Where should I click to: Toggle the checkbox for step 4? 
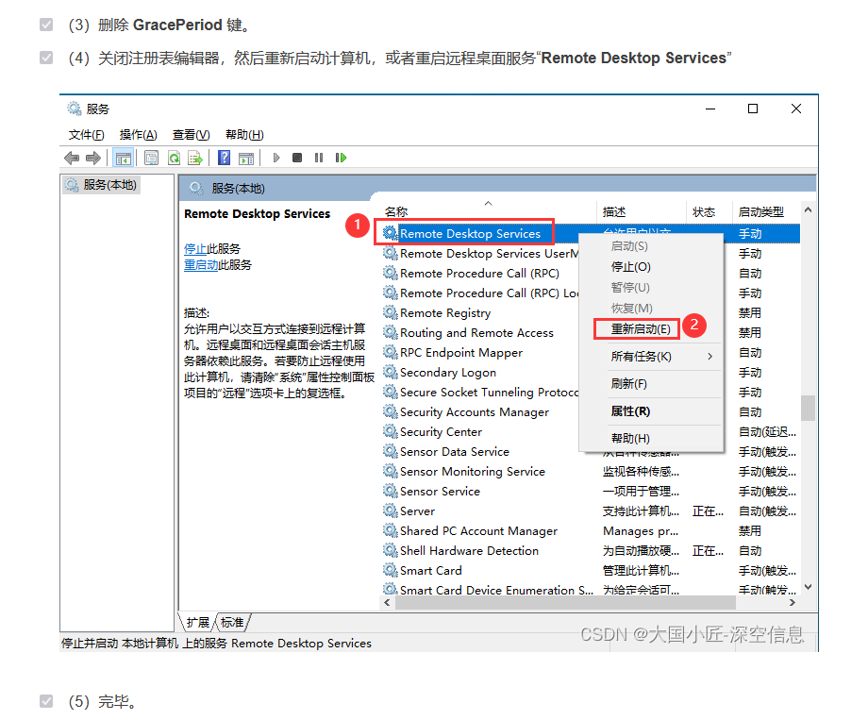coord(46,59)
